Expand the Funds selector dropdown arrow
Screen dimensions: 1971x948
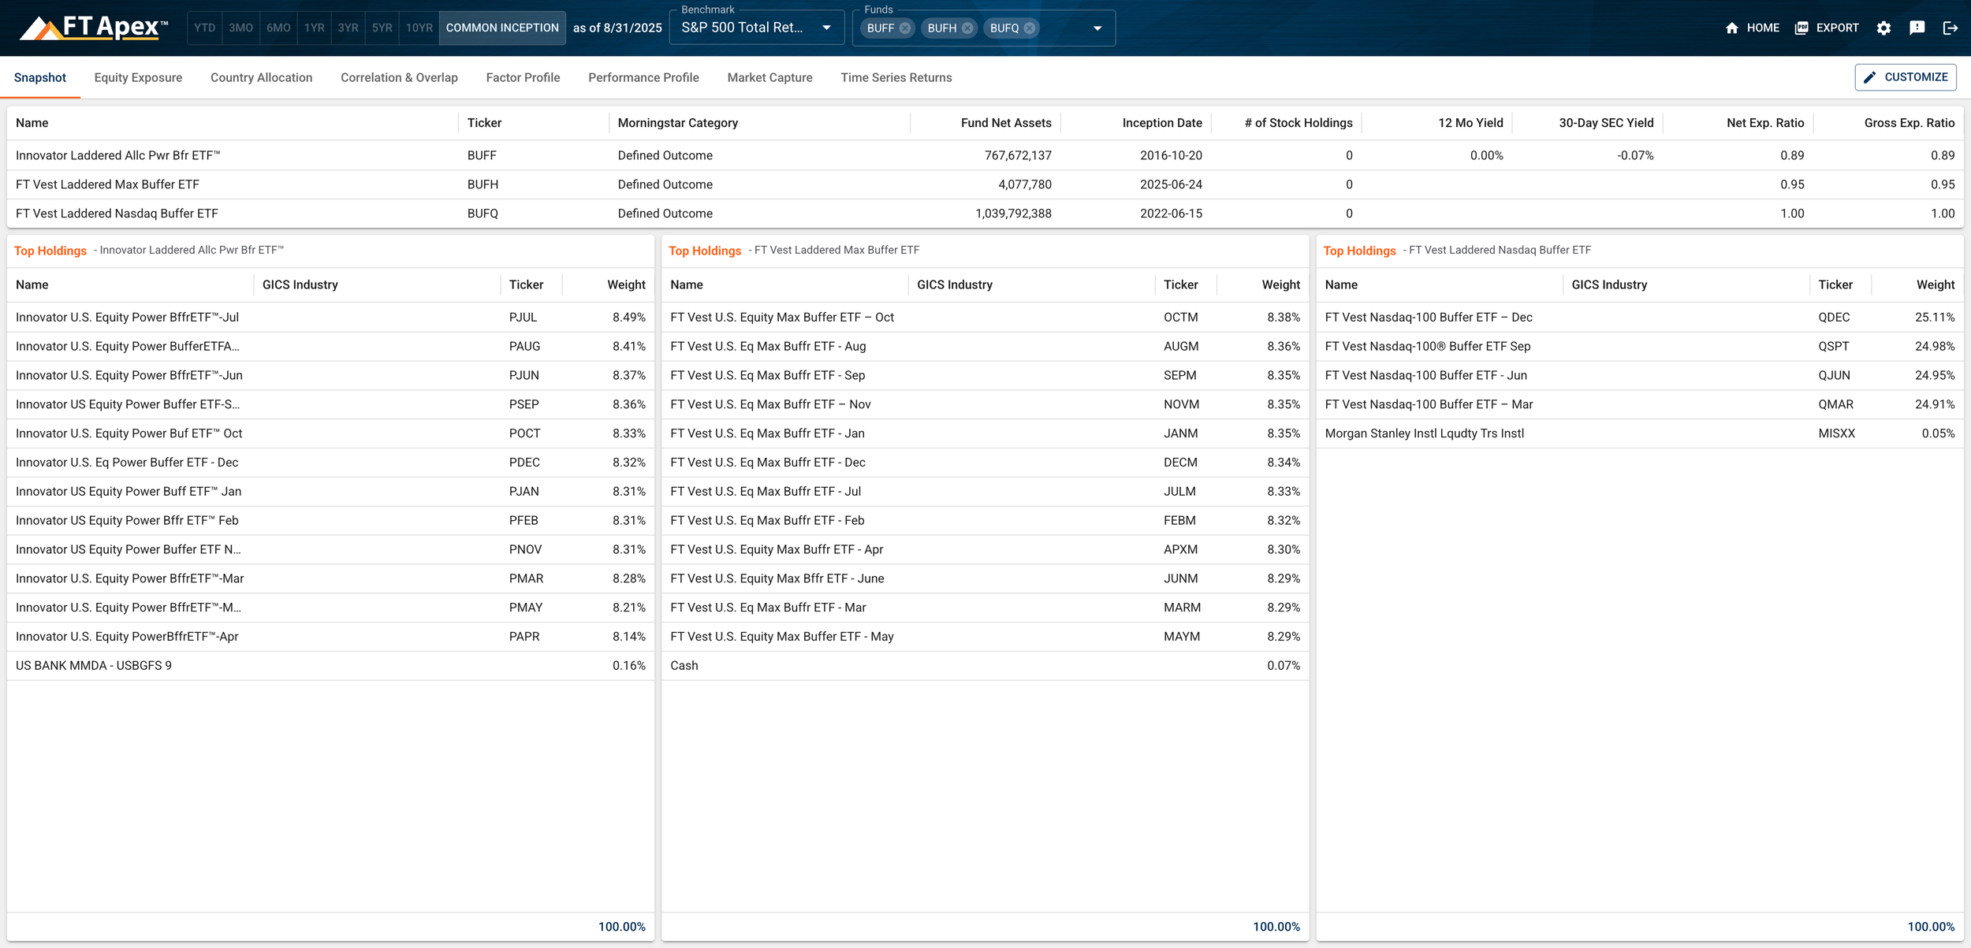click(1097, 28)
